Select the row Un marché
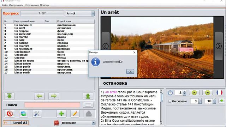 click(49, 37)
